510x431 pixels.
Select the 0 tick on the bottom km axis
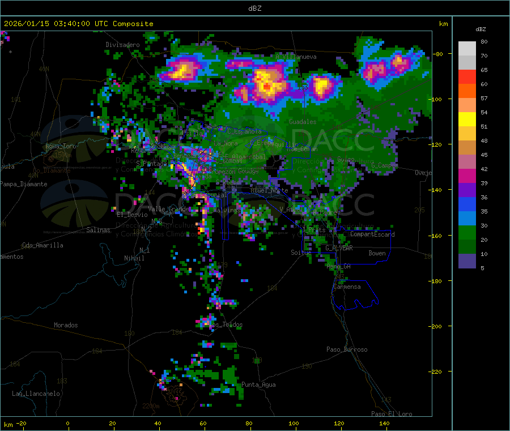(67, 423)
